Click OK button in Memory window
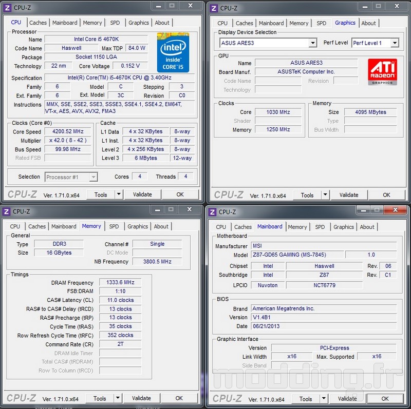Screen dimensions: 411x409 pyautogui.click(x=179, y=398)
